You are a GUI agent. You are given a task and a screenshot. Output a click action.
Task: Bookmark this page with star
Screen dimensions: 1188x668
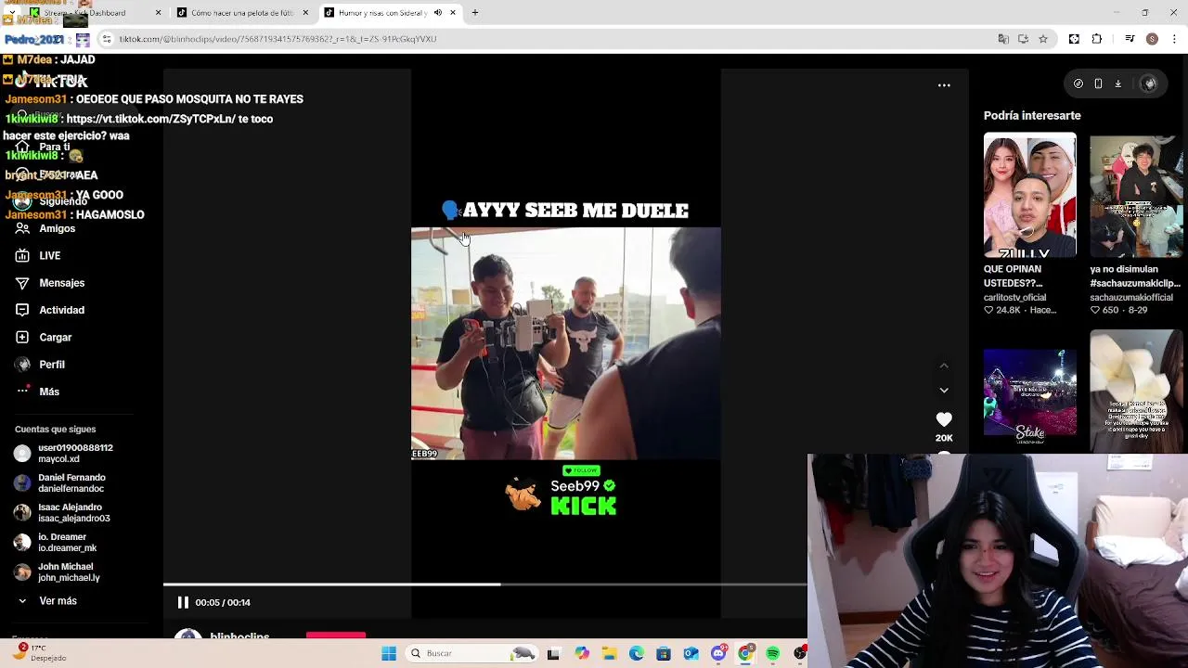point(1043,39)
